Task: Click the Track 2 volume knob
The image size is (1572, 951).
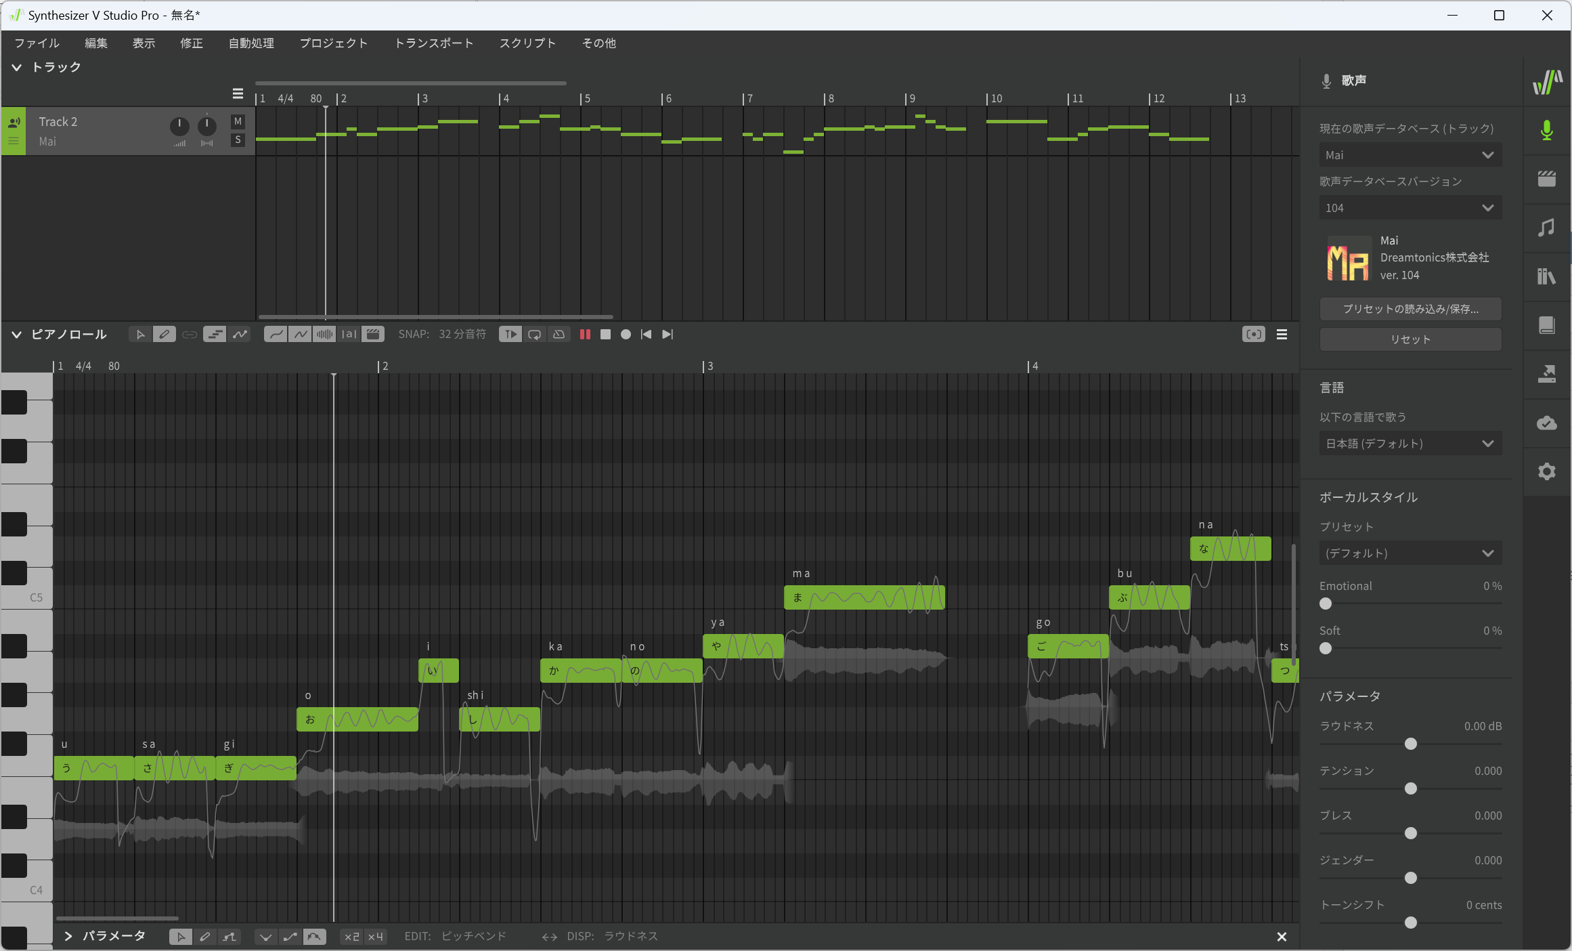Action: click(179, 126)
